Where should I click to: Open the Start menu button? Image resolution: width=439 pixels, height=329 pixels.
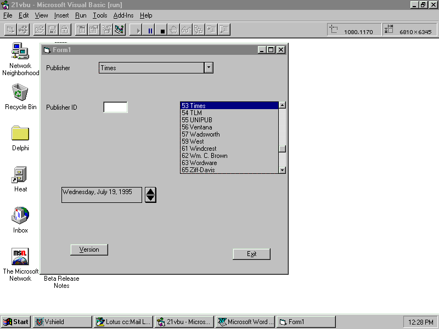pos(16,322)
